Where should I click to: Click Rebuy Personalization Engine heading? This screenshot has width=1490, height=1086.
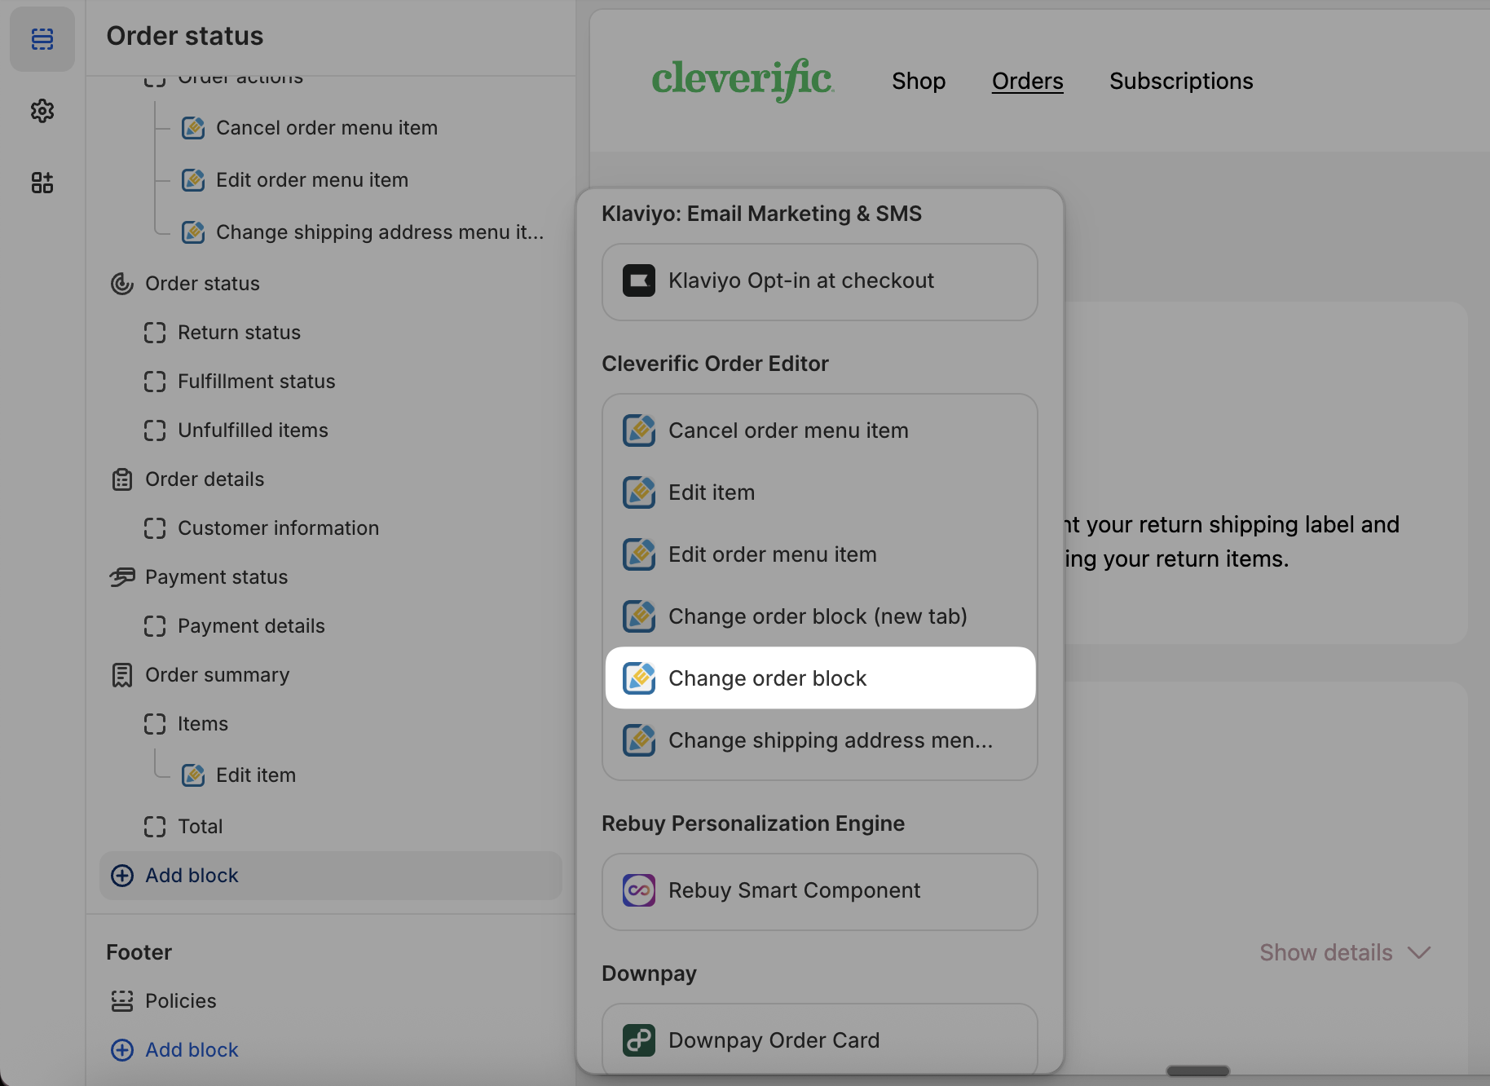pyautogui.click(x=753, y=823)
